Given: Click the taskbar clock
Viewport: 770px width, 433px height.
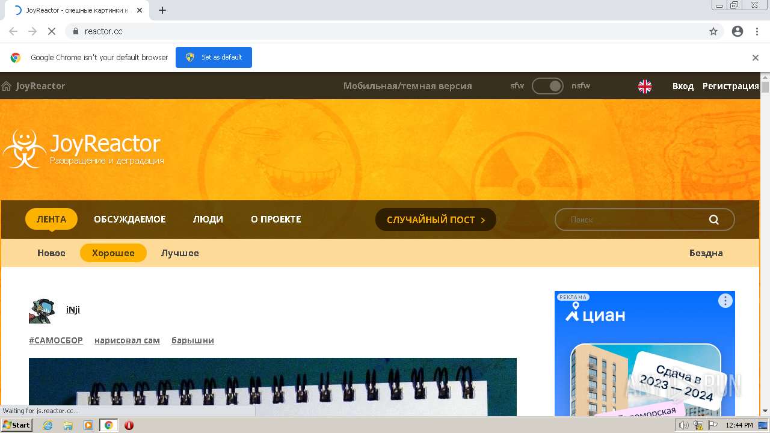Looking at the screenshot, I should (739, 425).
